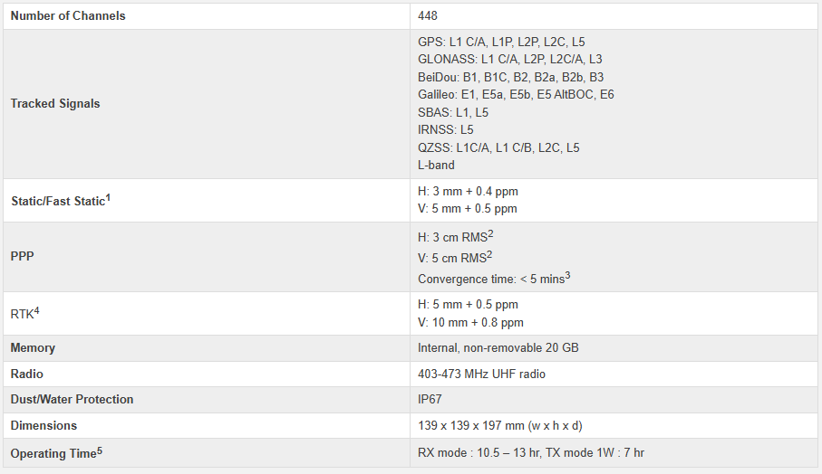Open footnote 1 beside Static/Fast Static
This screenshot has height=474, width=822.
[x=108, y=196]
